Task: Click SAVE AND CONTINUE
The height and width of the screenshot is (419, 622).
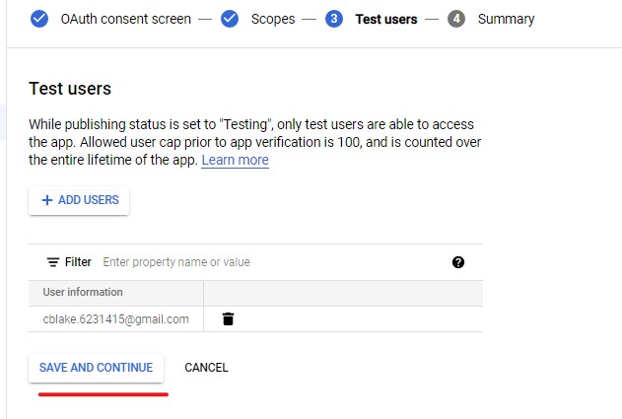Action: pyautogui.click(x=96, y=368)
